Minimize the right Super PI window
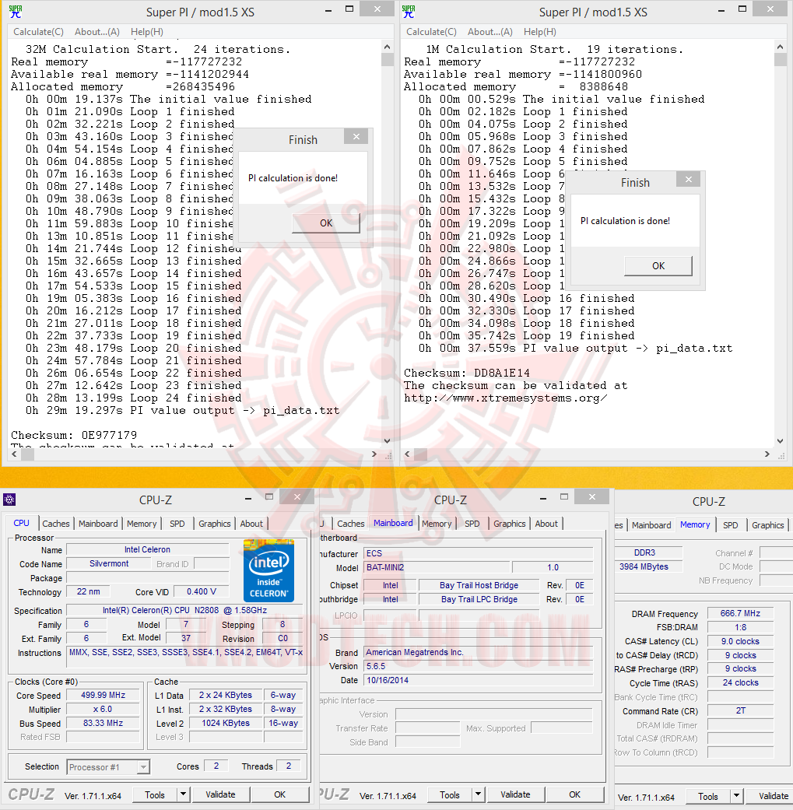793x810 pixels. pyautogui.click(x=721, y=10)
